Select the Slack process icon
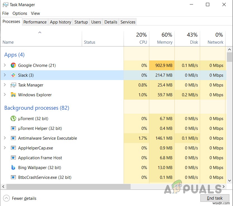Screen dimensions: 233x206 coord(13,75)
